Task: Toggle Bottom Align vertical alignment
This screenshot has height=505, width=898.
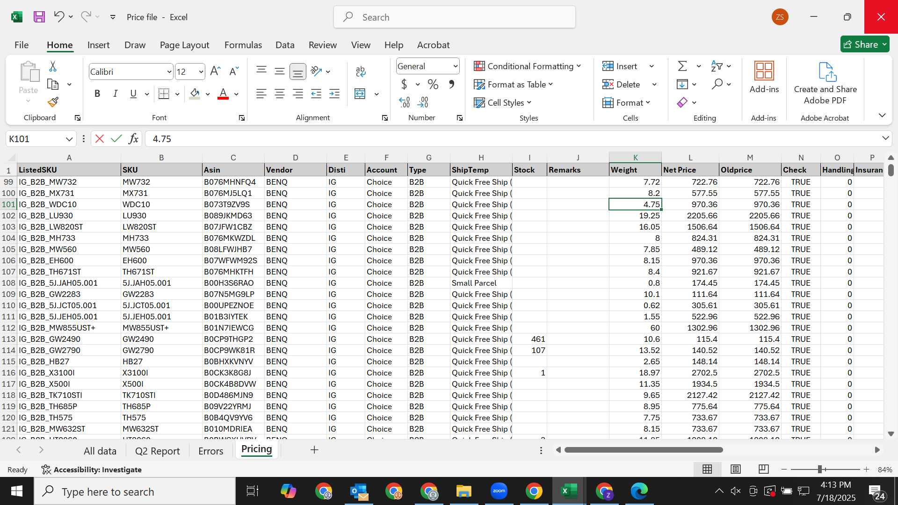Action: tap(298, 72)
